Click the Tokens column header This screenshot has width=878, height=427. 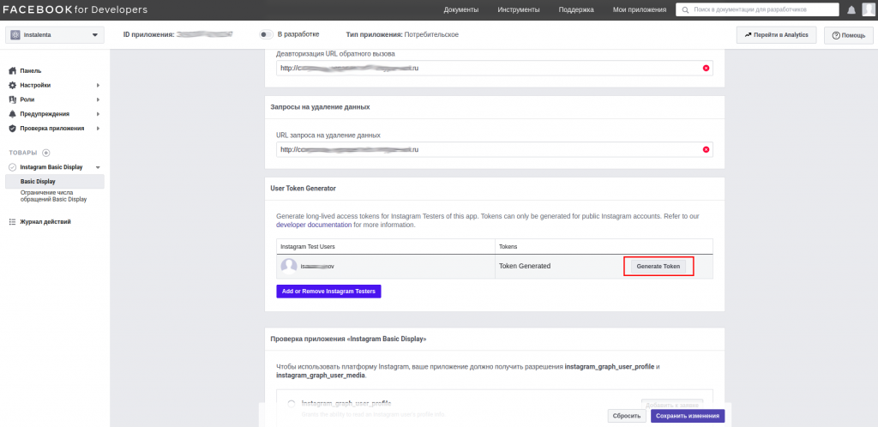tap(508, 246)
